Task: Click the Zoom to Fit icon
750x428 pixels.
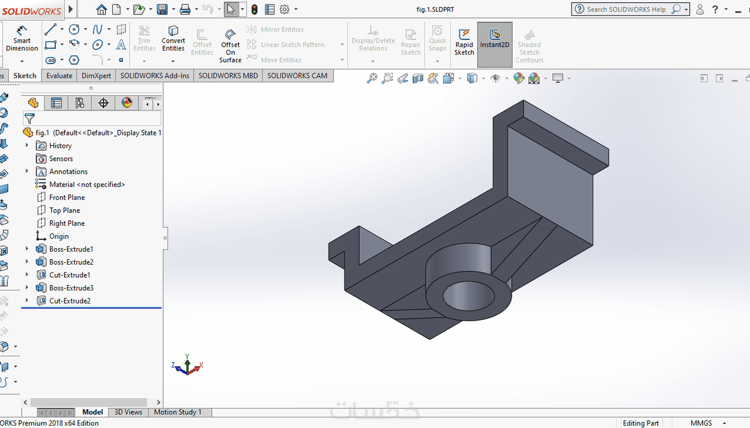Action: pos(372,79)
